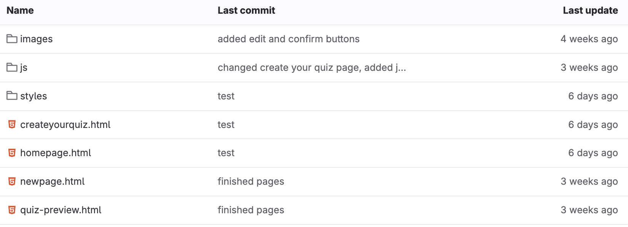628x227 pixels.
Task: Open the 'finished pages' commit for newpage.html
Action: pyautogui.click(x=250, y=181)
